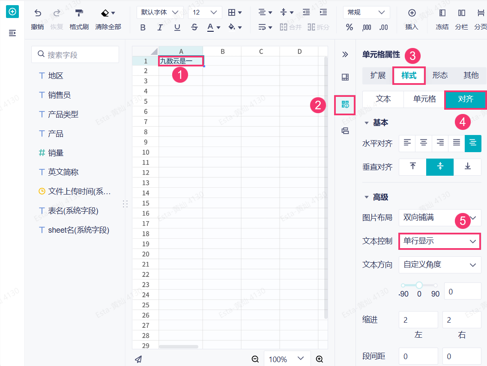
Task: Open the number format dropdown 常规
Action: coord(367,12)
